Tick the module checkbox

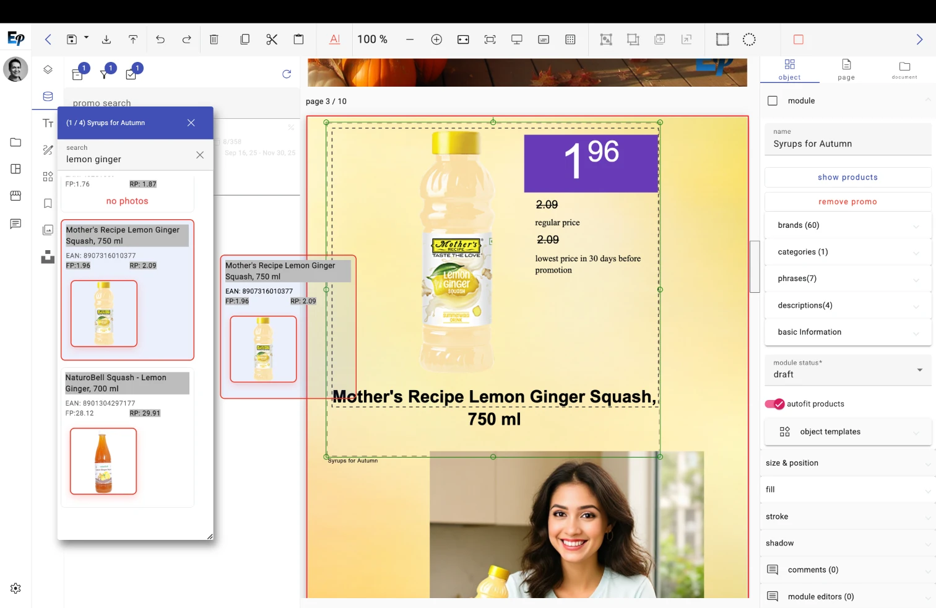pos(773,101)
